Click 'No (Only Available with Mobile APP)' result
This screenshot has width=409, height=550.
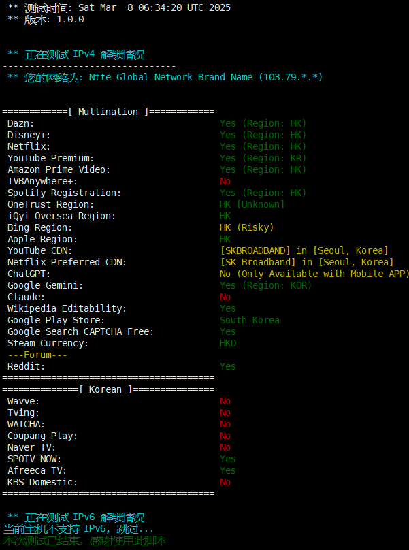pos(314,274)
